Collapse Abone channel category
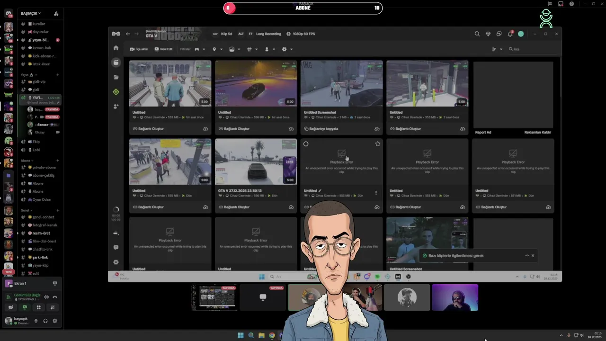606x341 pixels. (x=27, y=161)
